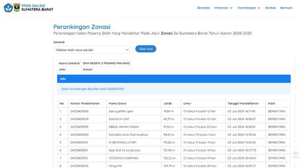Select registration number 24212400029

[x=79, y=119]
